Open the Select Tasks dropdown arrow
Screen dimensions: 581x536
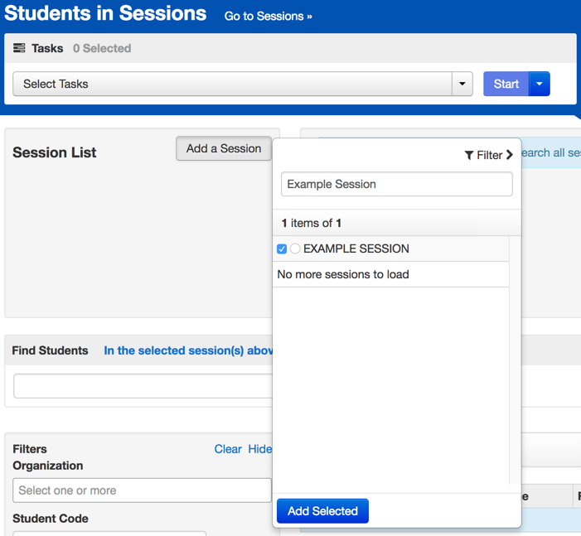click(462, 84)
